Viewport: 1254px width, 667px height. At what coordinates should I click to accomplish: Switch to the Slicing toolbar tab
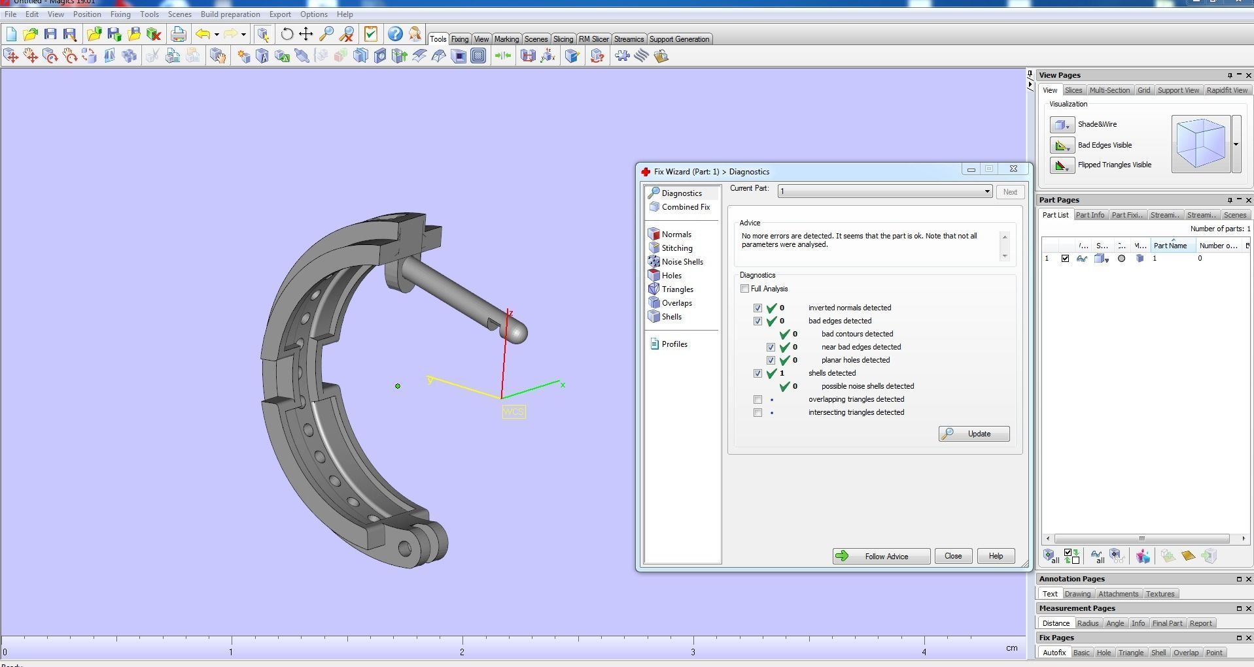(563, 39)
